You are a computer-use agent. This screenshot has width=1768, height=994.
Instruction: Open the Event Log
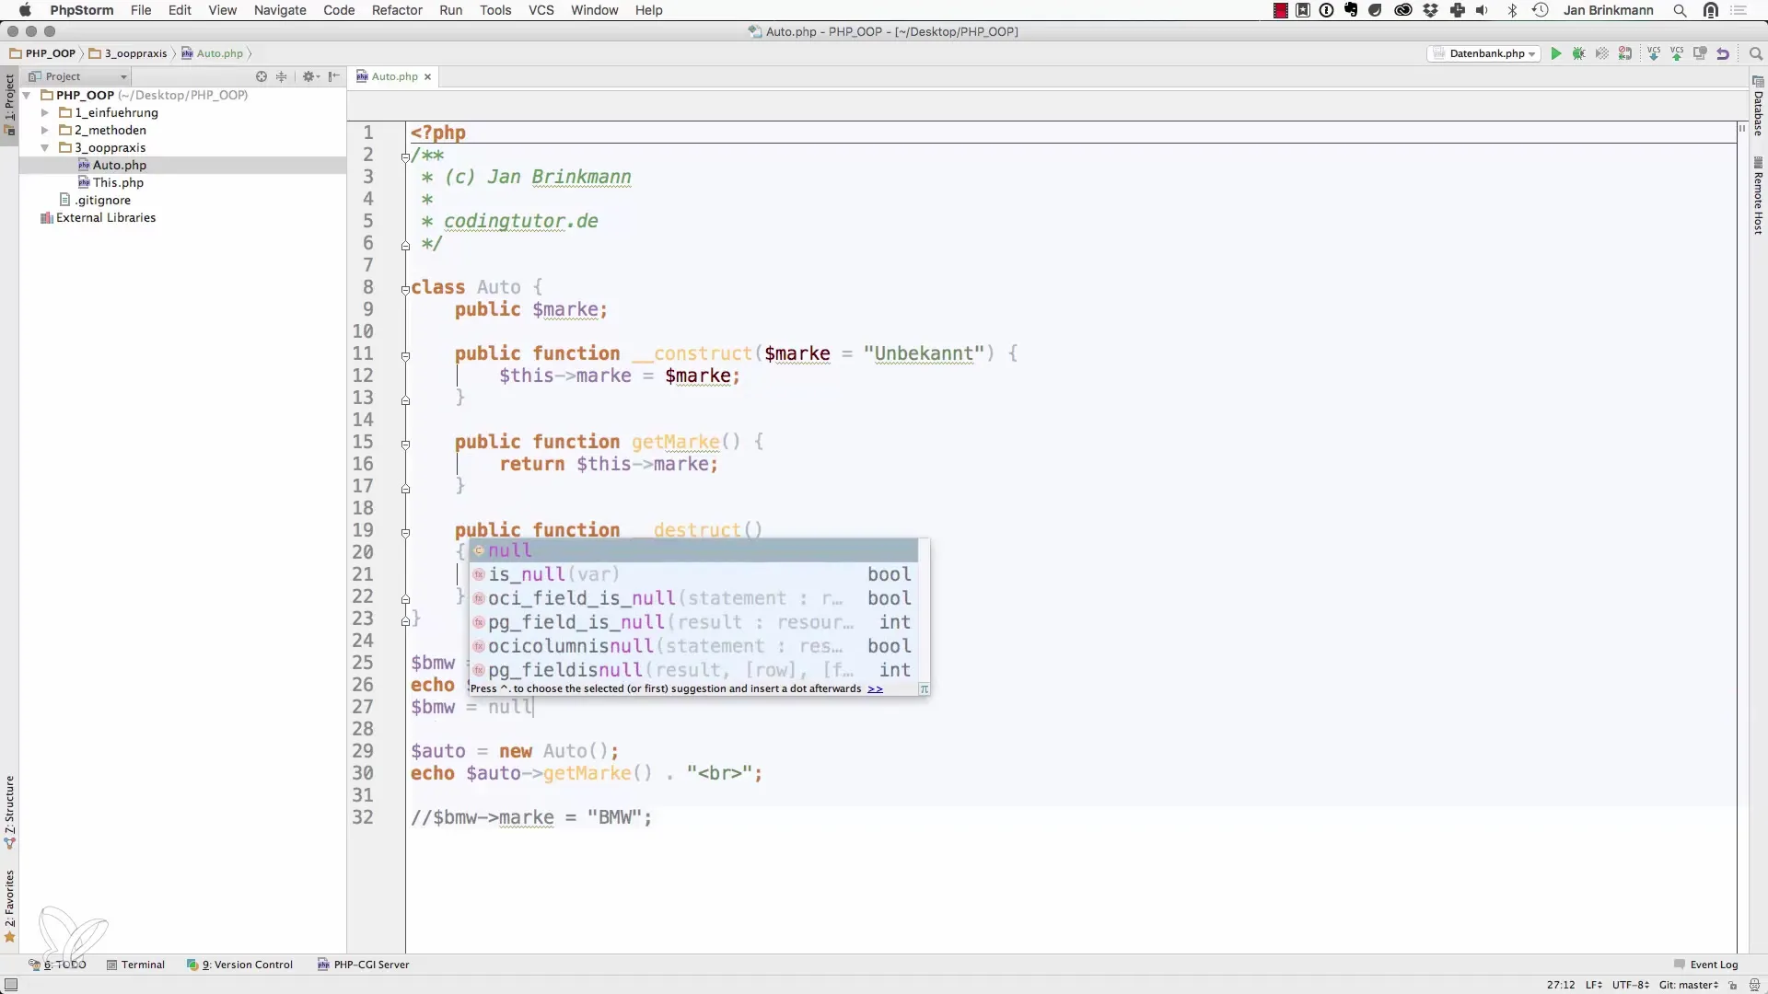(1706, 965)
